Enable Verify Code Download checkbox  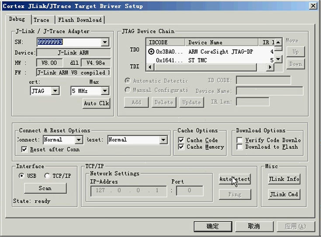240,140
